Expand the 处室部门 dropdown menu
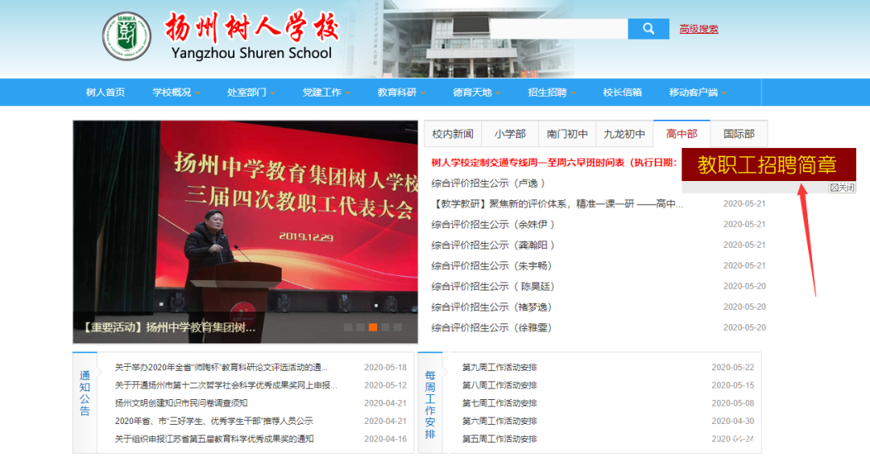 tap(251, 93)
